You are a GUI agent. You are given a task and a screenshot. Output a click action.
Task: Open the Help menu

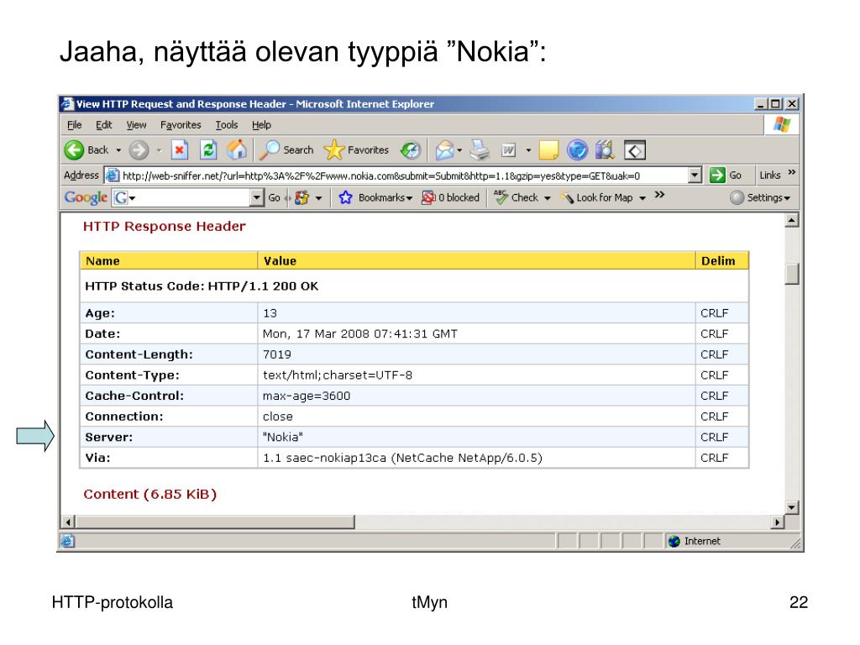pyautogui.click(x=262, y=125)
